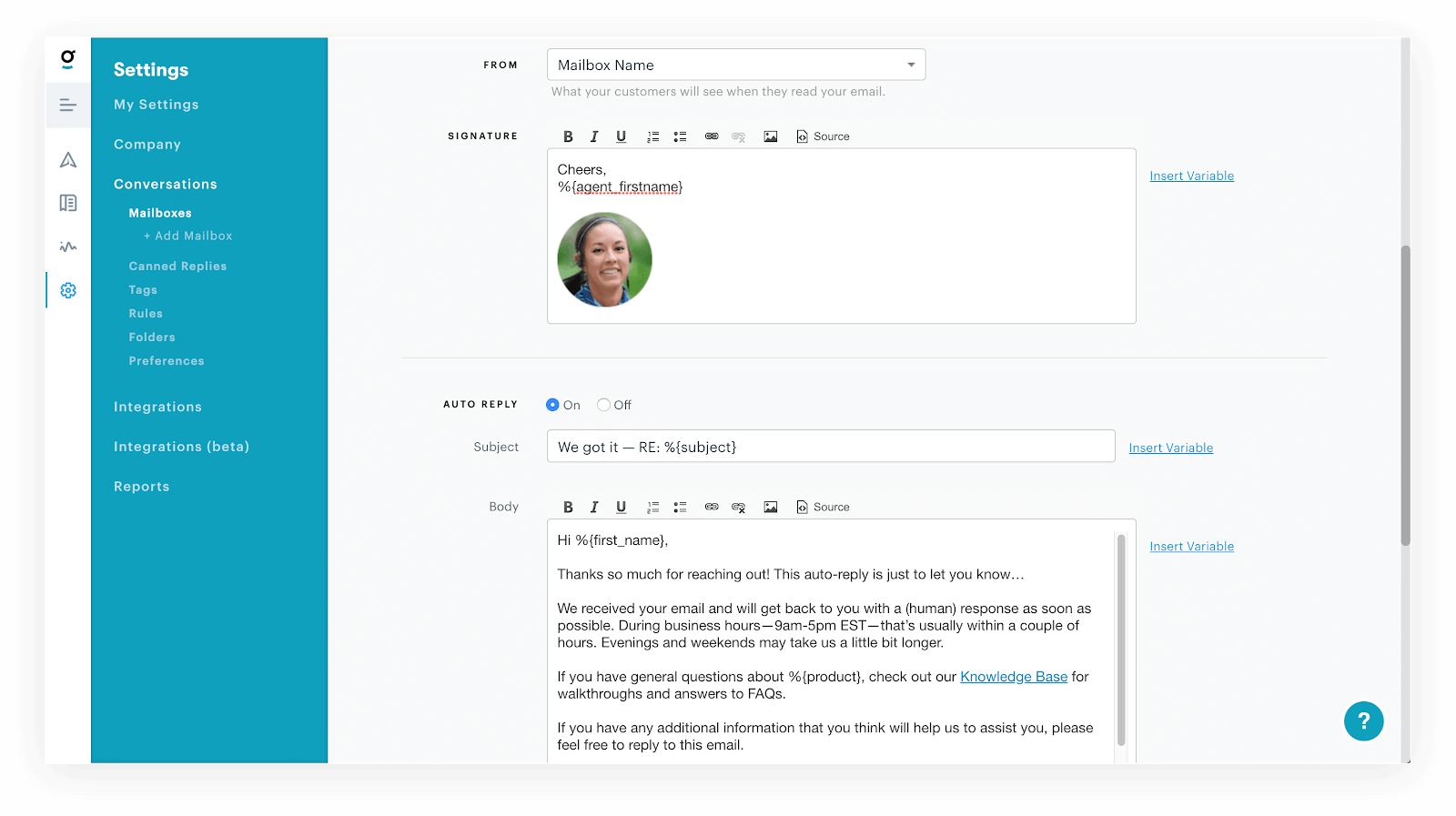Click Insert Variable next to Subject field

tap(1171, 448)
